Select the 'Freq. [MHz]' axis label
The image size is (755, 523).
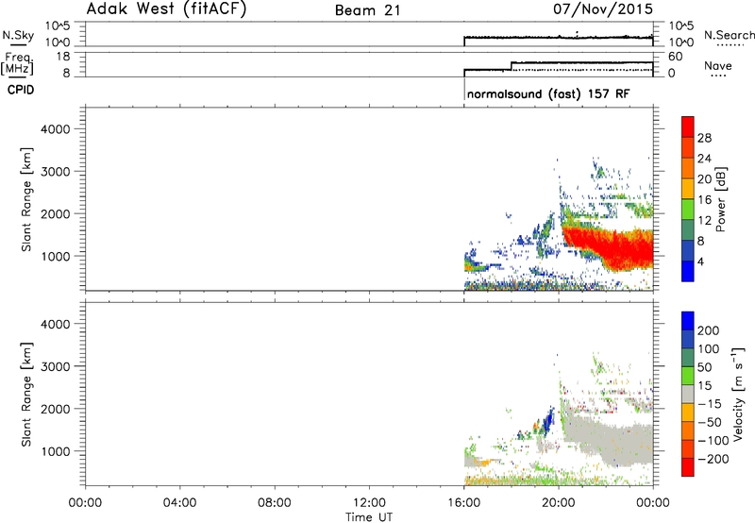click(x=18, y=63)
